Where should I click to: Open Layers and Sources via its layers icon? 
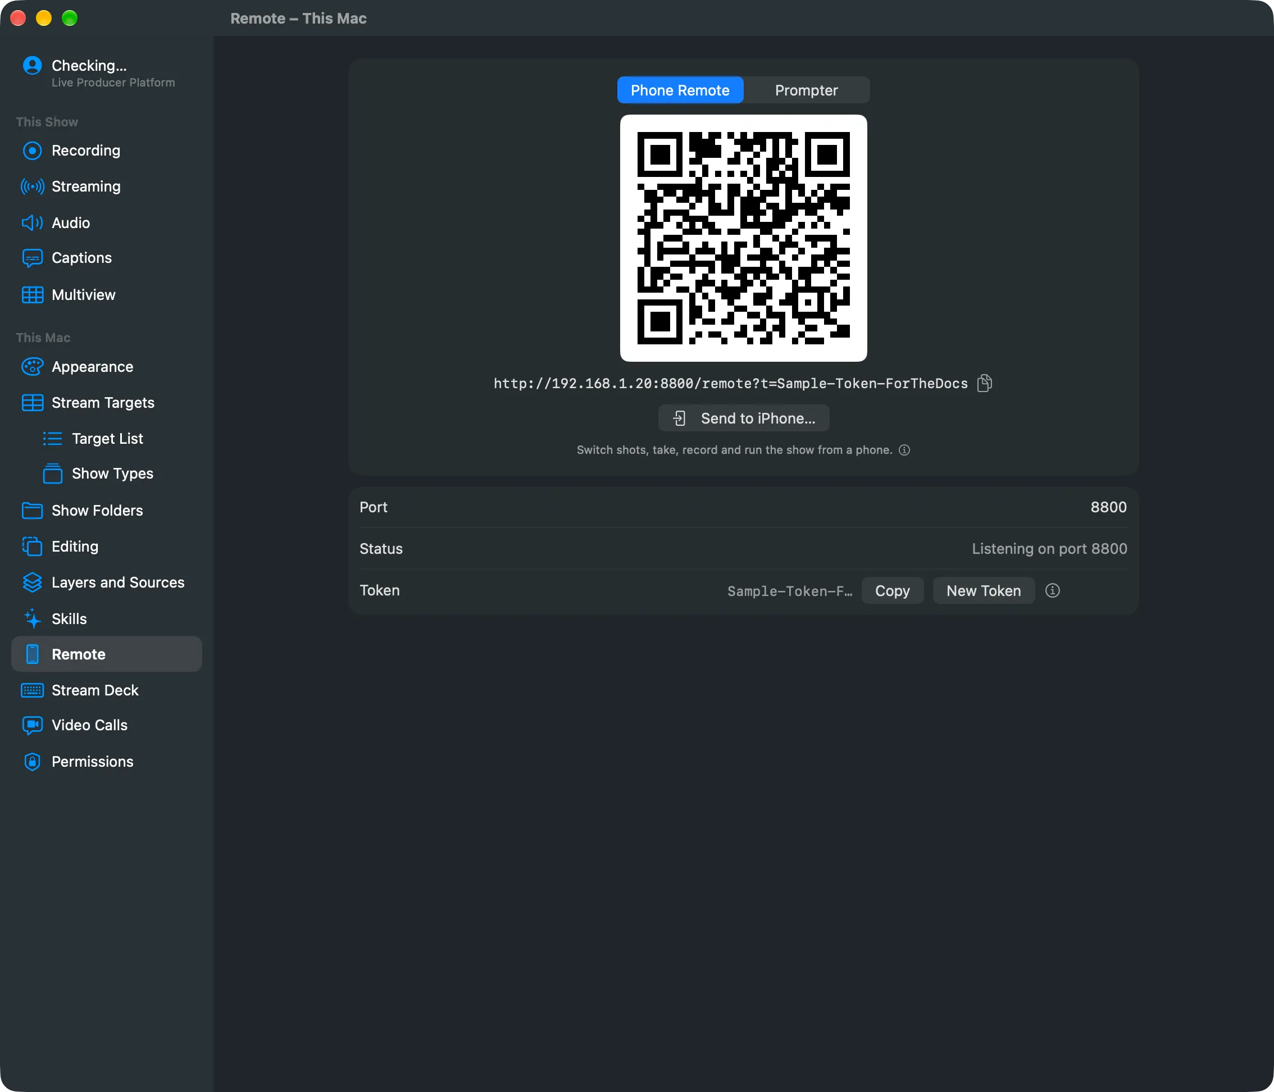point(32,583)
